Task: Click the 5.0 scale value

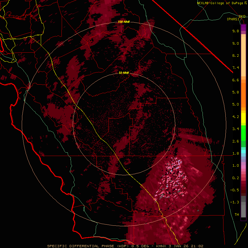Action: click(x=236, y=104)
